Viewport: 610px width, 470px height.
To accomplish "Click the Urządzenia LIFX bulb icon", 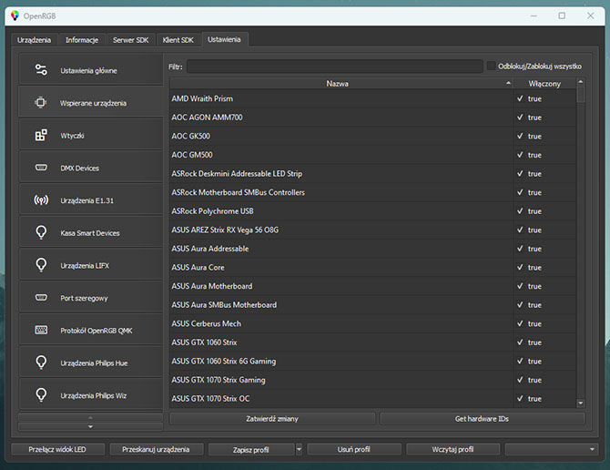I will coord(41,265).
